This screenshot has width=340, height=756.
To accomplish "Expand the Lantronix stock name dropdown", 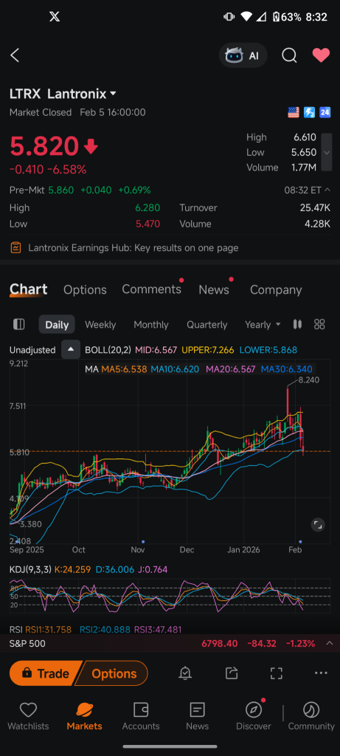I will click(x=113, y=94).
